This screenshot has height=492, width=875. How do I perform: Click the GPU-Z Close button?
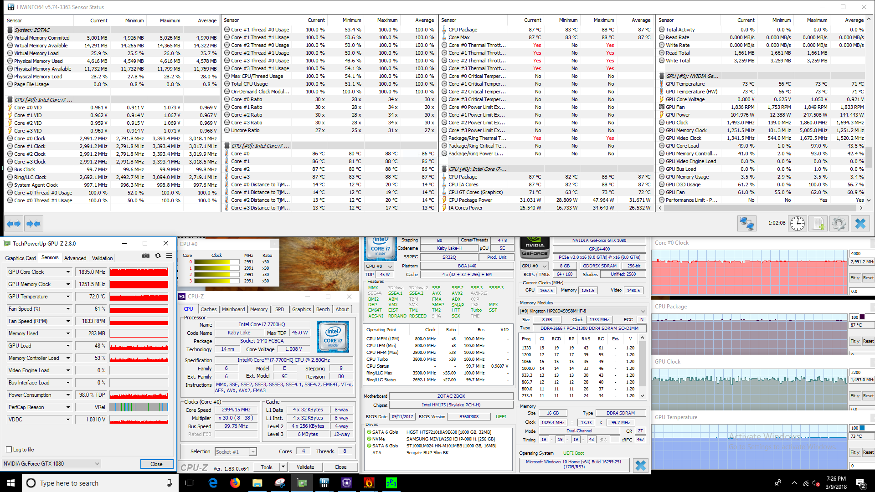click(156, 464)
